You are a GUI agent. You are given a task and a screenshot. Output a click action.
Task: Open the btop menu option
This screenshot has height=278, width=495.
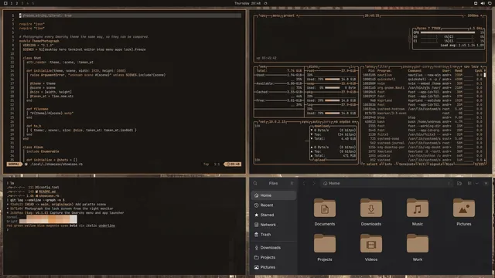pos(276,15)
